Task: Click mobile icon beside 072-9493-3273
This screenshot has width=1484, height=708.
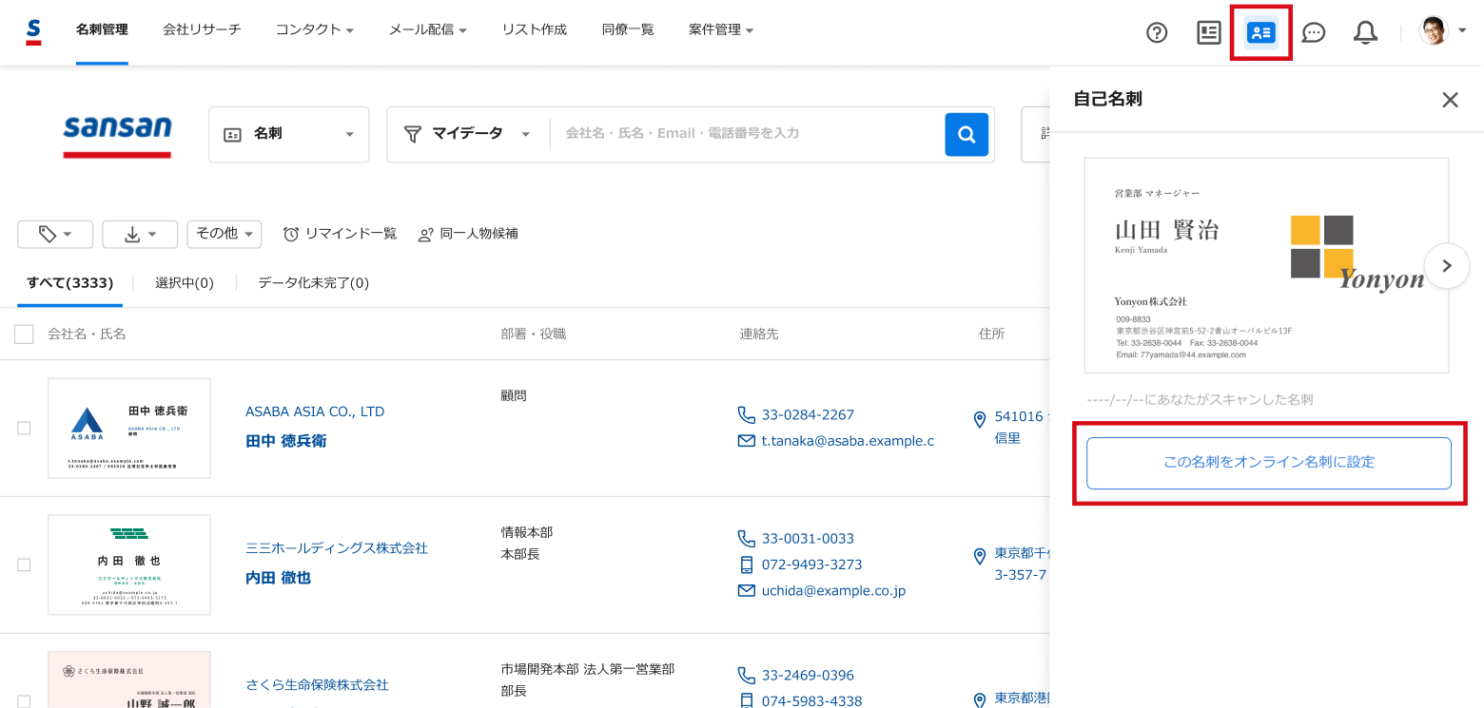Action: [747, 564]
